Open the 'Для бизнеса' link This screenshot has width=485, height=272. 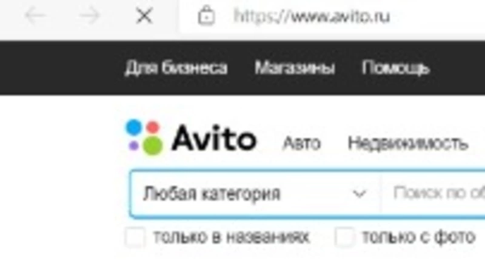point(176,68)
